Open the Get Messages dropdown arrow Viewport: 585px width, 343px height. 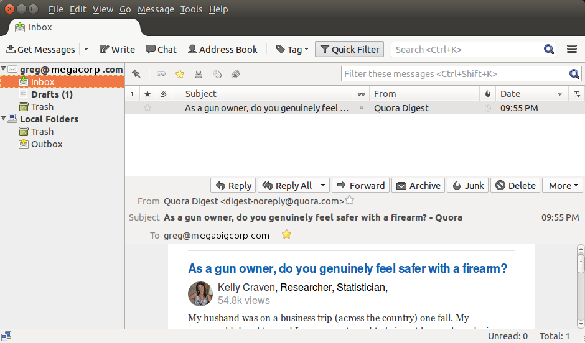tap(86, 50)
